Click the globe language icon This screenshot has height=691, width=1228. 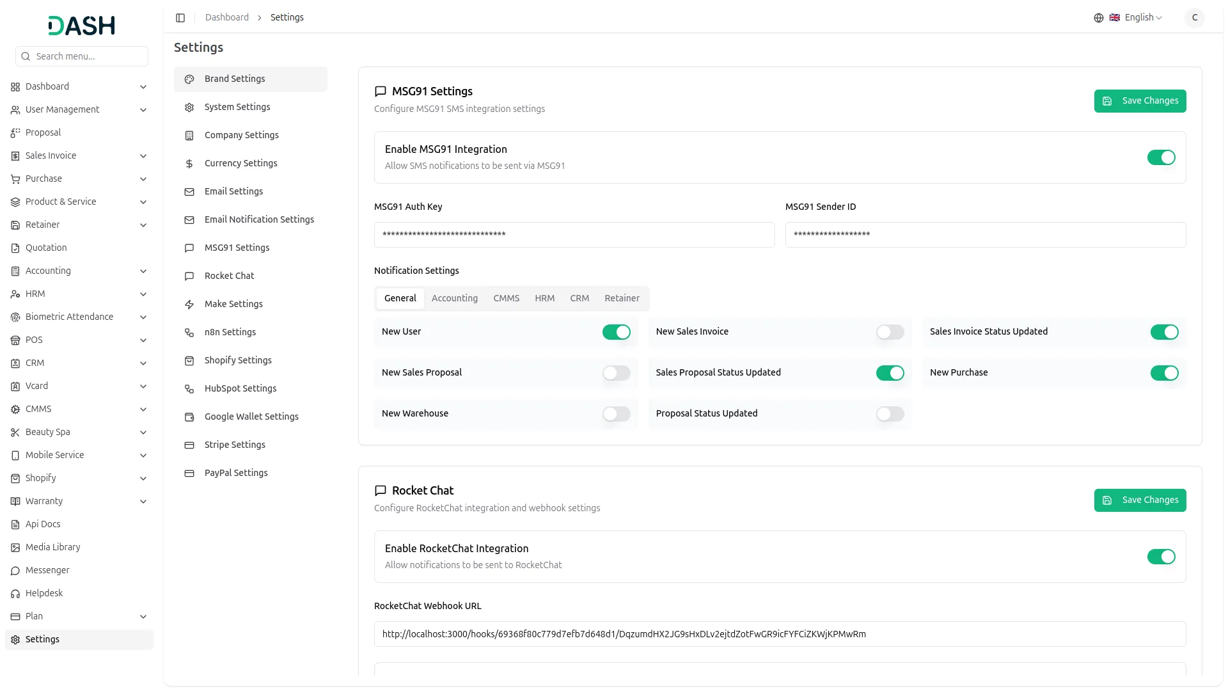1099,18
